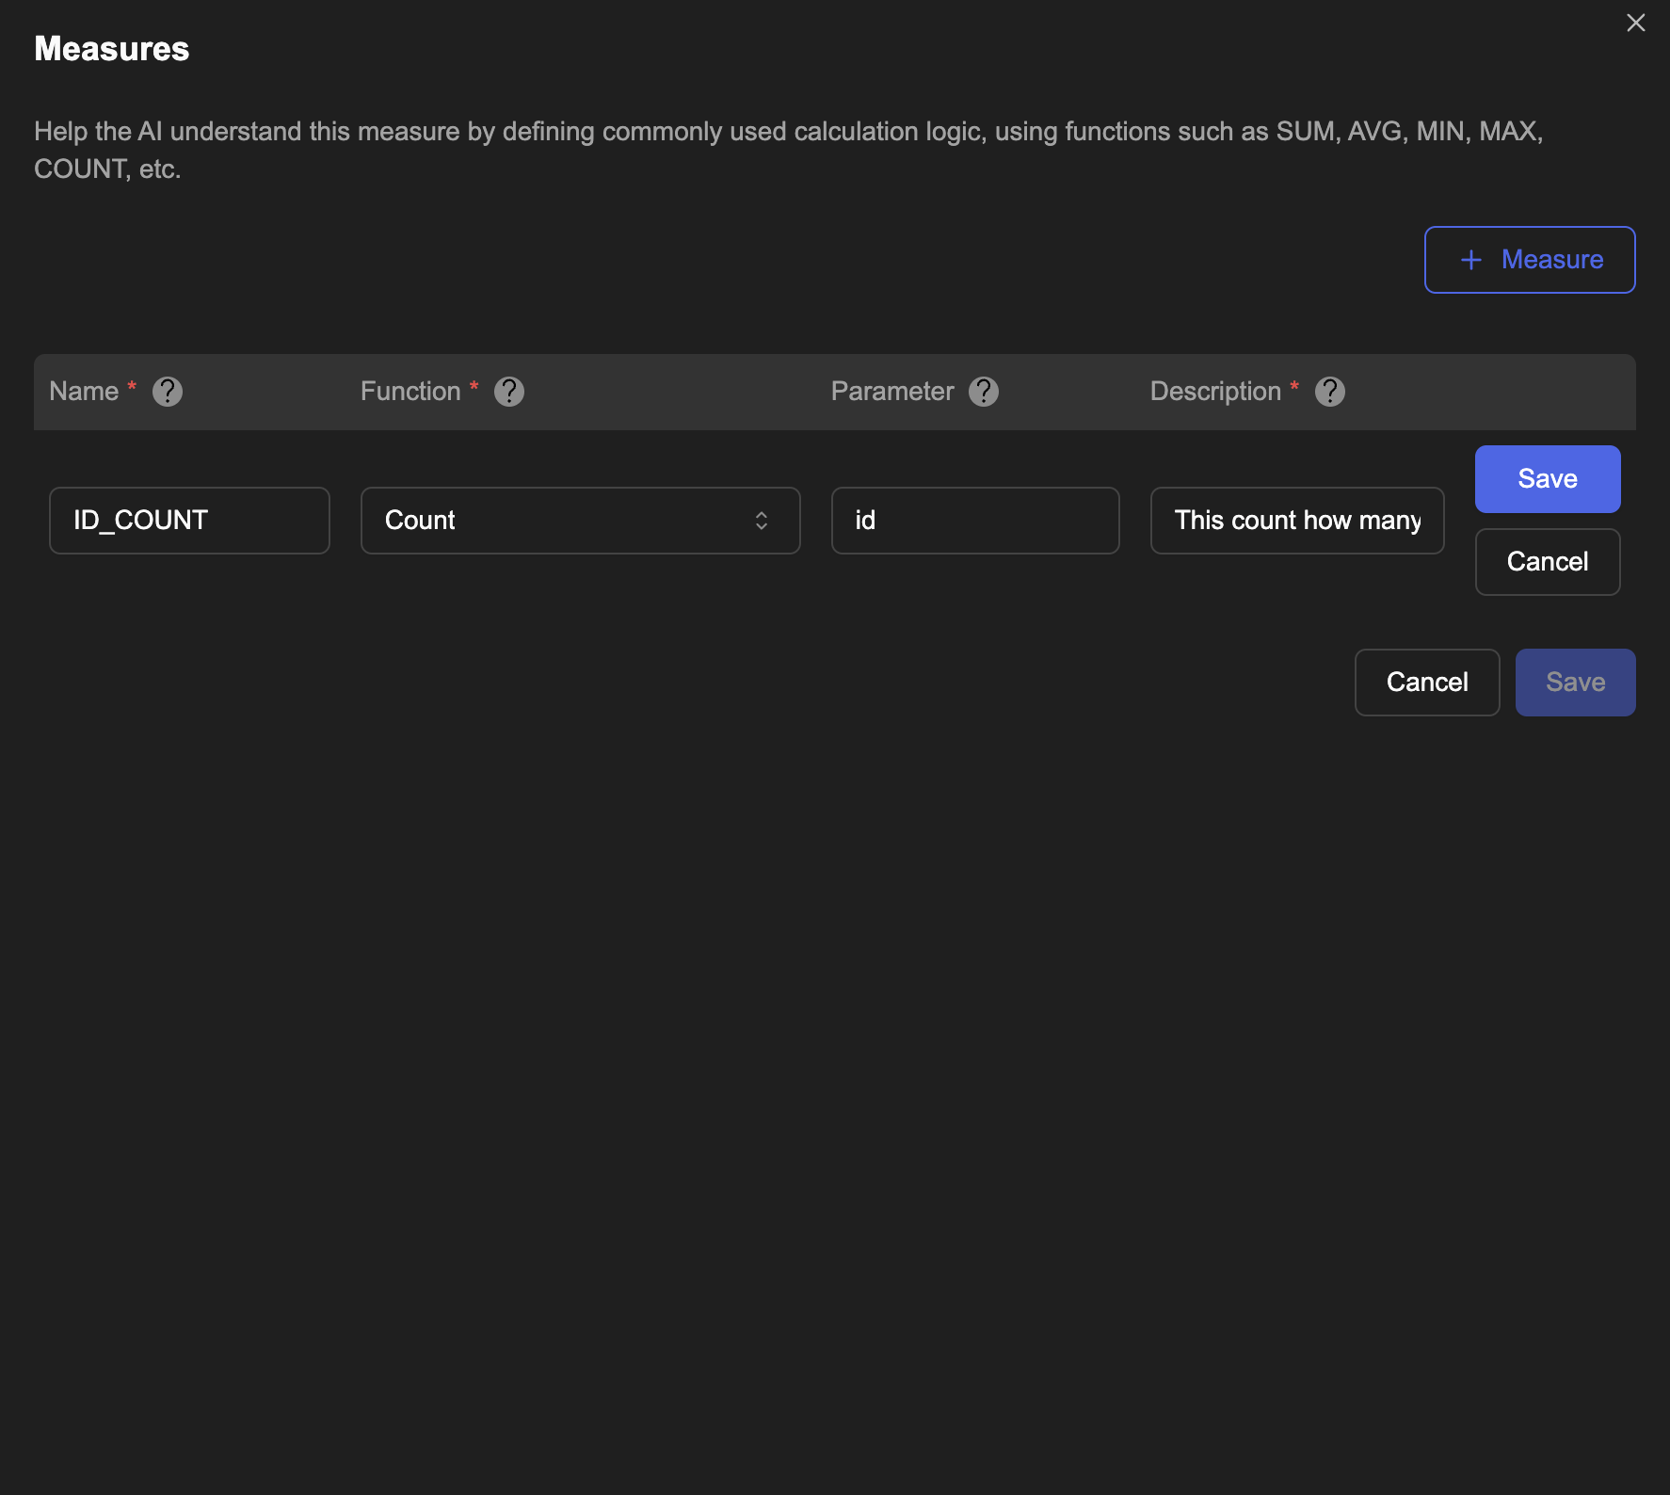Click the help icon next to Function
1670x1495 pixels.
509,392
